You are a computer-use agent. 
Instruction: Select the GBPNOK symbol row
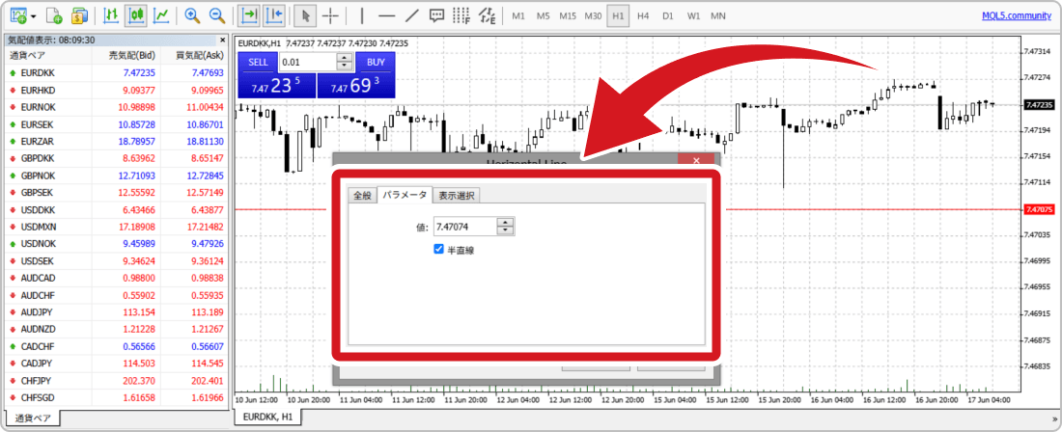point(117,175)
